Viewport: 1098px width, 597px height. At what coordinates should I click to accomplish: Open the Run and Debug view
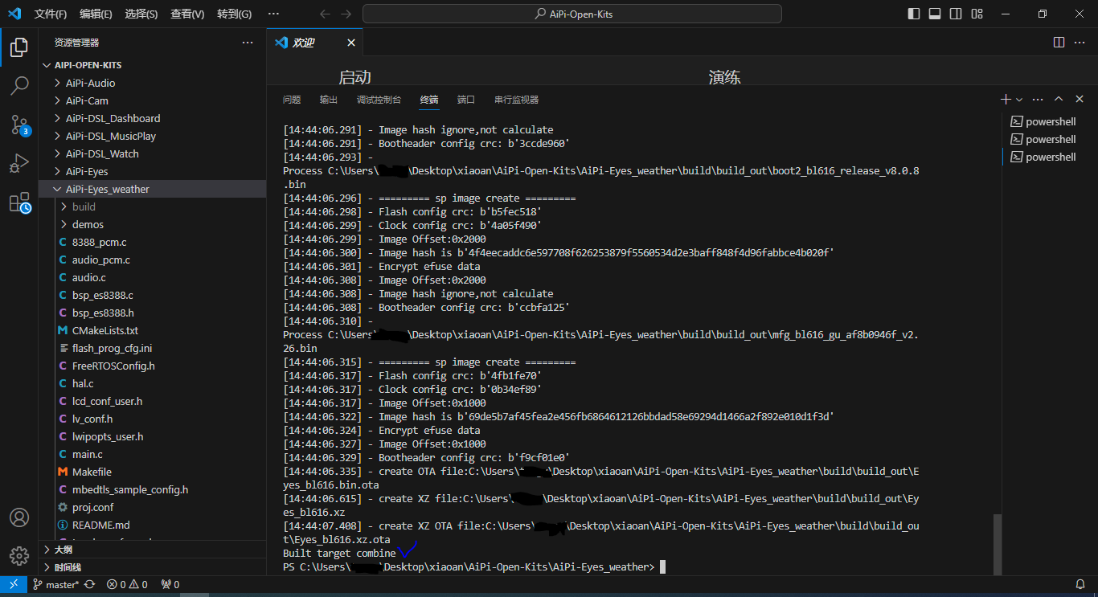(x=19, y=163)
